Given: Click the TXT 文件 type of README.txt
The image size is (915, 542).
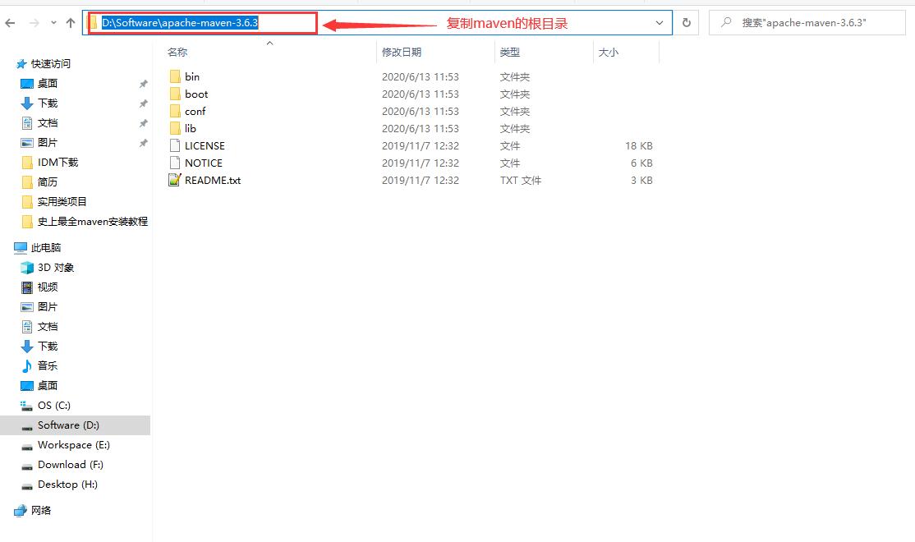Looking at the screenshot, I should pos(521,181).
